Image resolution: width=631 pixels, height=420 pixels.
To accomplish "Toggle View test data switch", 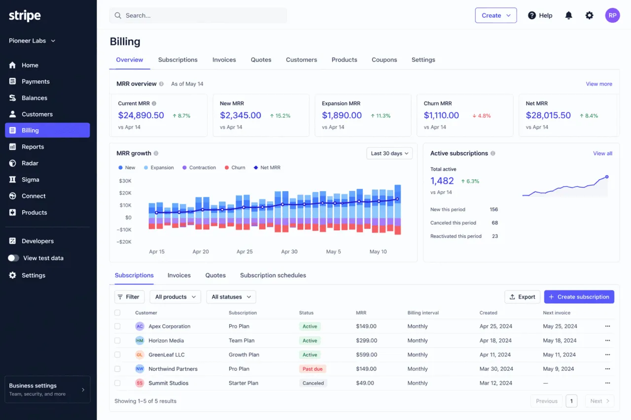I will click(x=13, y=258).
